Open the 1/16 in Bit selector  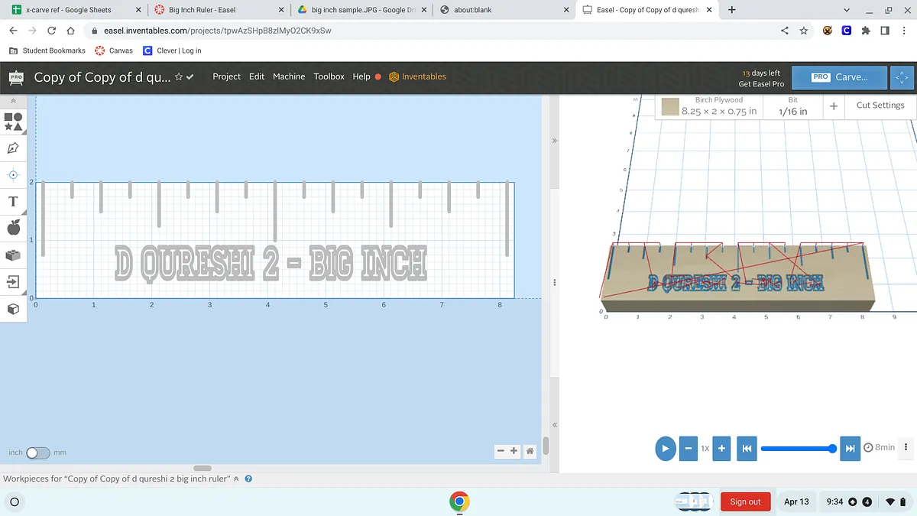click(x=792, y=106)
